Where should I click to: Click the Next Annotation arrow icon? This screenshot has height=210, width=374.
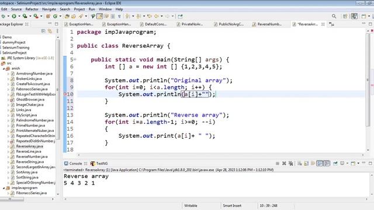pos(127,16)
